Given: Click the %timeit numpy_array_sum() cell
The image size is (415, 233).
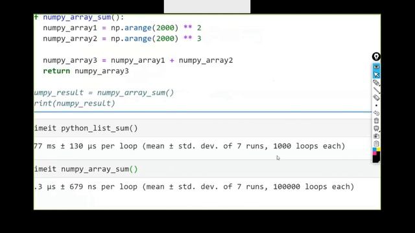Looking at the screenshot, I should pos(207,169).
